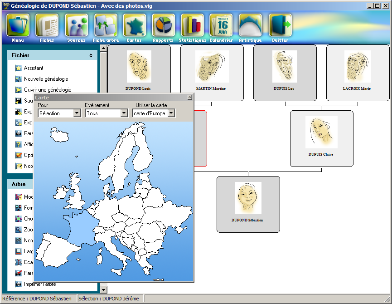
Task: Click the Zoom magnifier icon in Arbre
Action: [19, 230]
